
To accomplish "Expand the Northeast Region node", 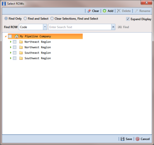I will click(11, 42).
